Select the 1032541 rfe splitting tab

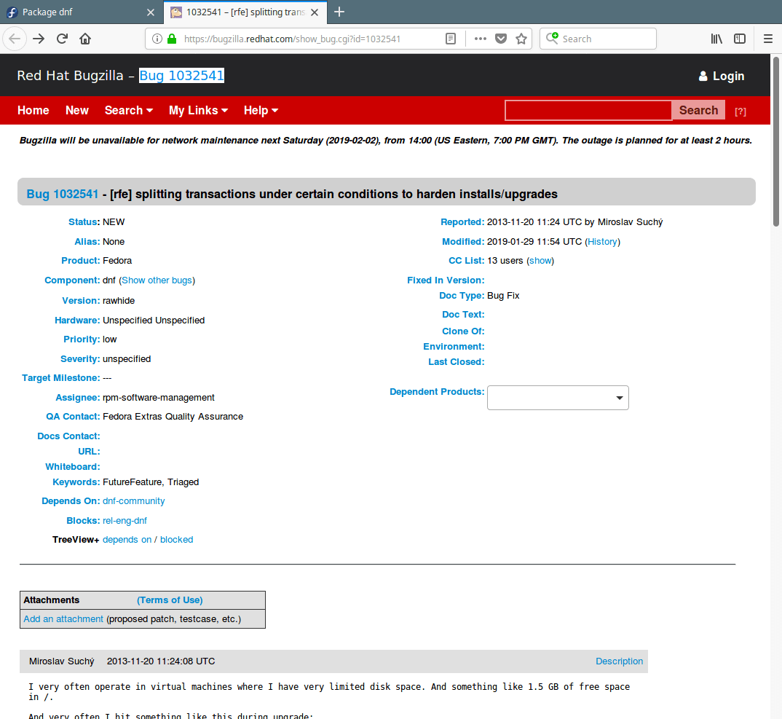(245, 12)
